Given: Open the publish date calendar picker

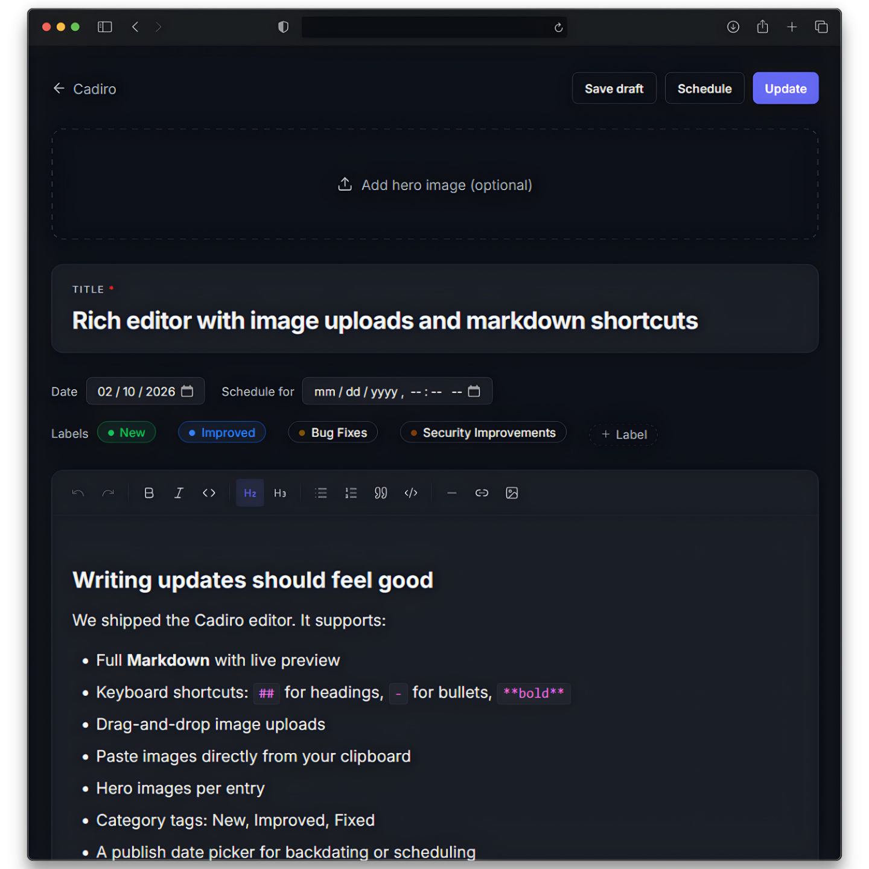Looking at the screenshot, I should click(188, 391).
